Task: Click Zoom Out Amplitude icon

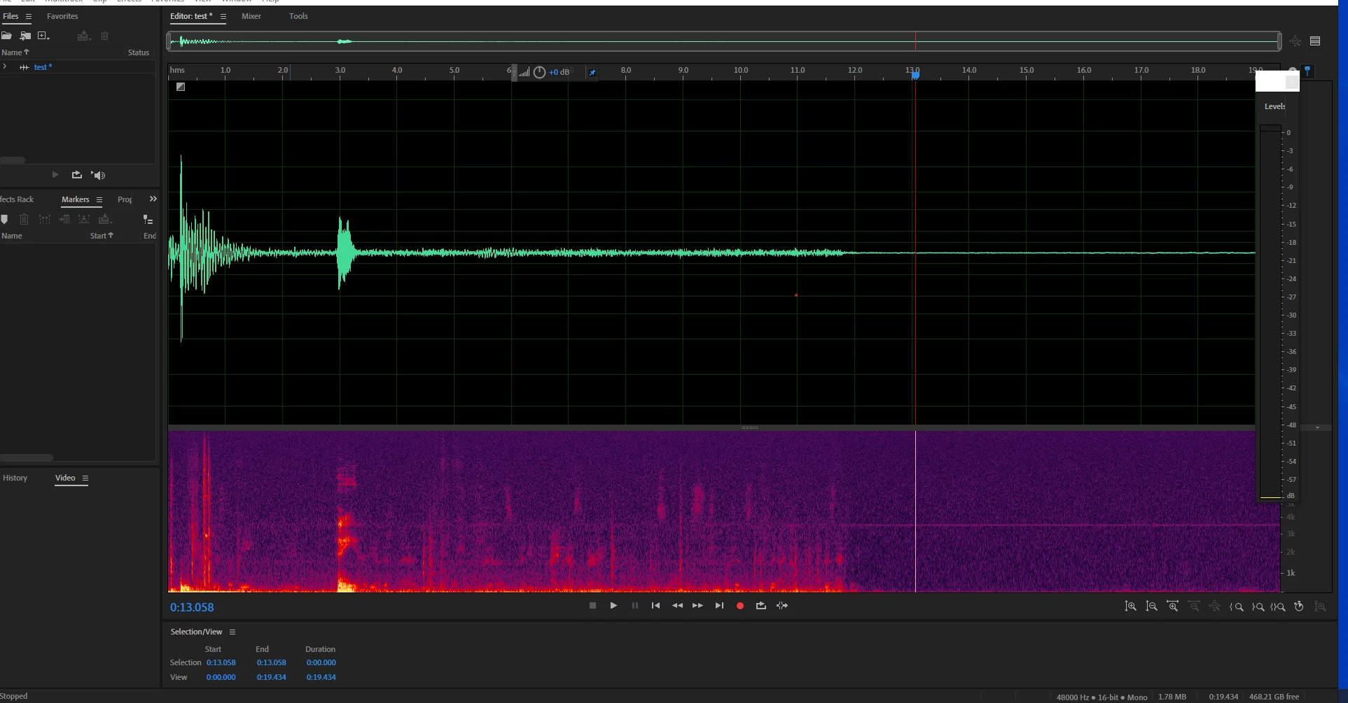Action: [x=1151, y=606]
